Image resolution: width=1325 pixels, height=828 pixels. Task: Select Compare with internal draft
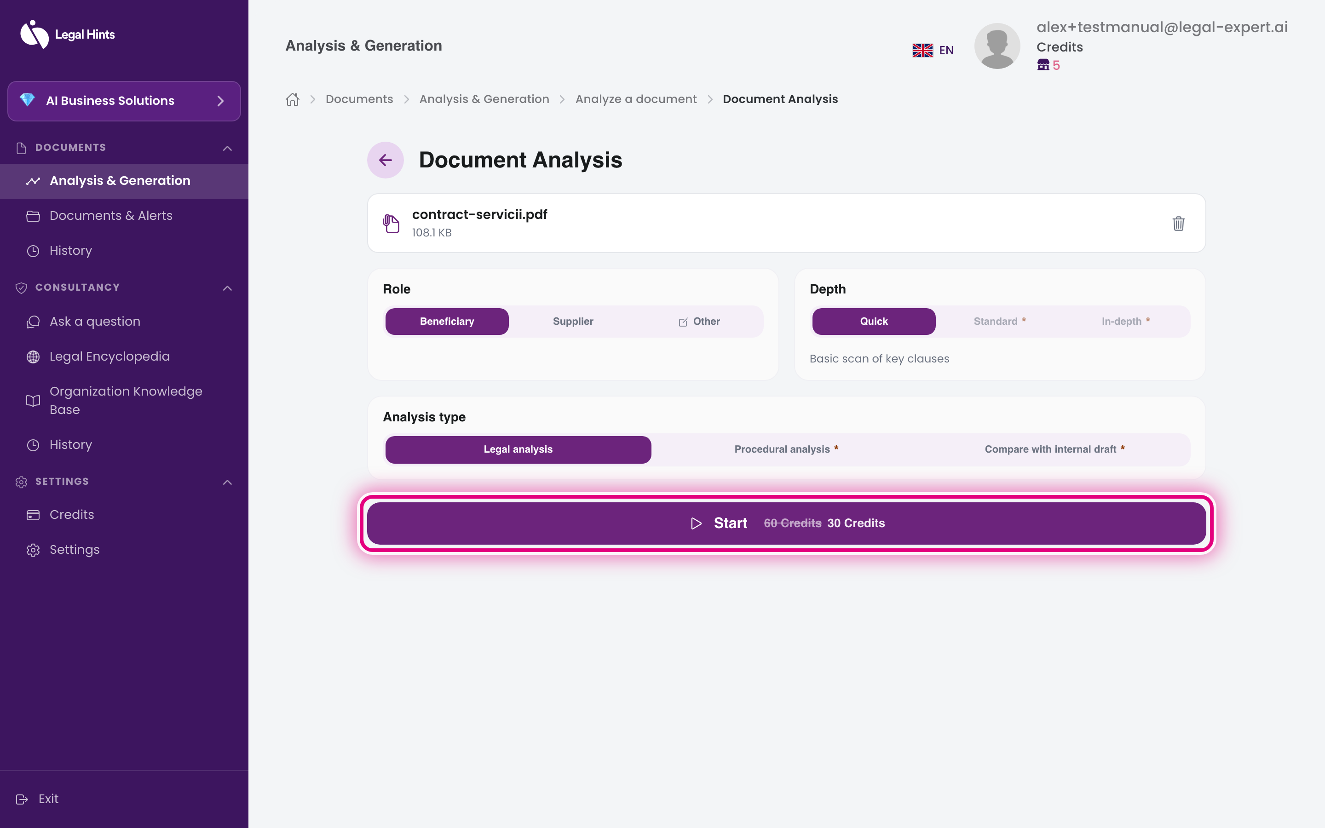(x=1055, y=449)
